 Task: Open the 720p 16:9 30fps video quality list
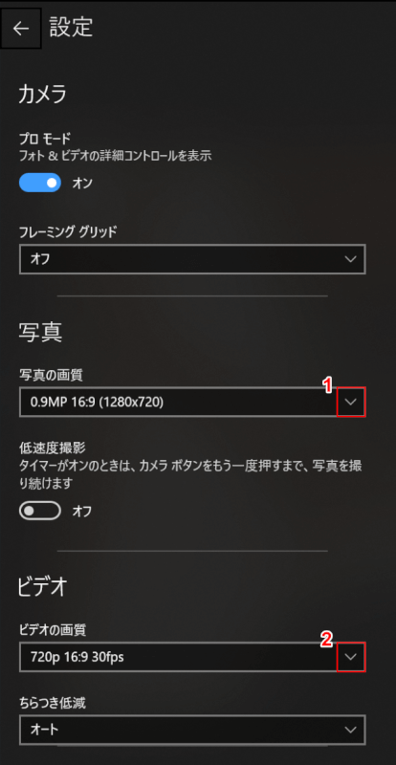[x=192, y=657]
